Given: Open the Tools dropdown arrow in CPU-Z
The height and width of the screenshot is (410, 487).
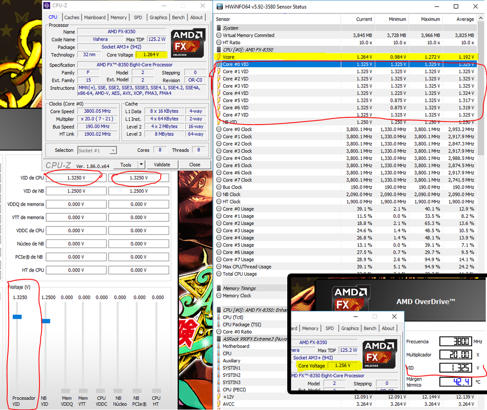Looking at the screenshot, I should click(141, 165).
